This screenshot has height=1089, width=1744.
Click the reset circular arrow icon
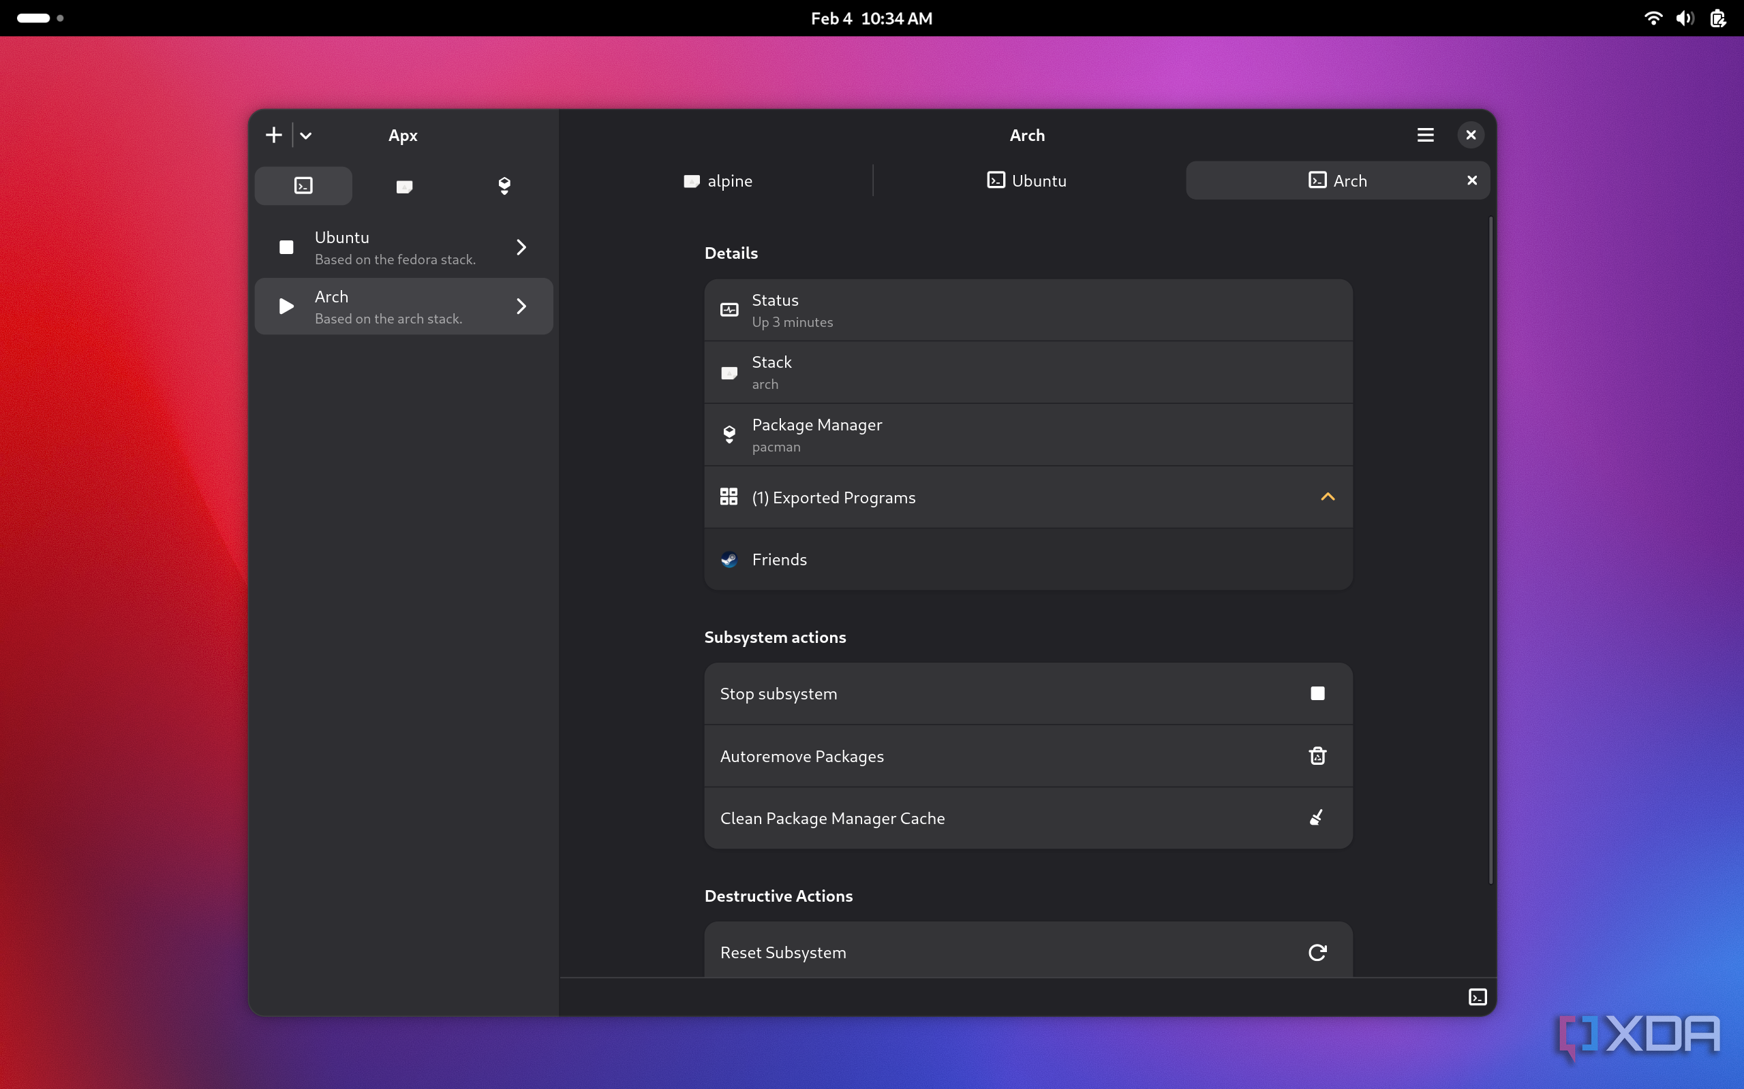pos(1317,952)
